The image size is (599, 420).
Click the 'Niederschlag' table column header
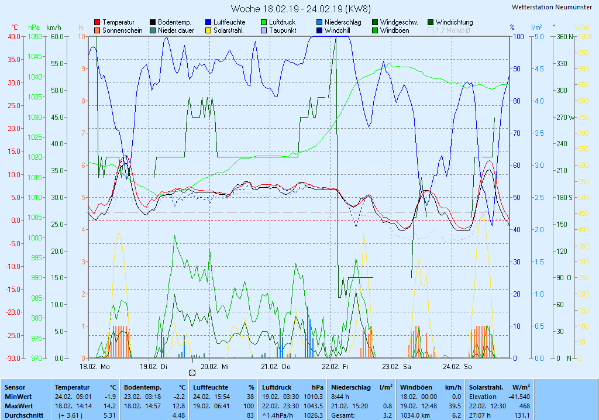tap(351, 387)
